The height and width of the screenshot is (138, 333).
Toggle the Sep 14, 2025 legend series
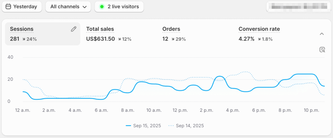187,126
